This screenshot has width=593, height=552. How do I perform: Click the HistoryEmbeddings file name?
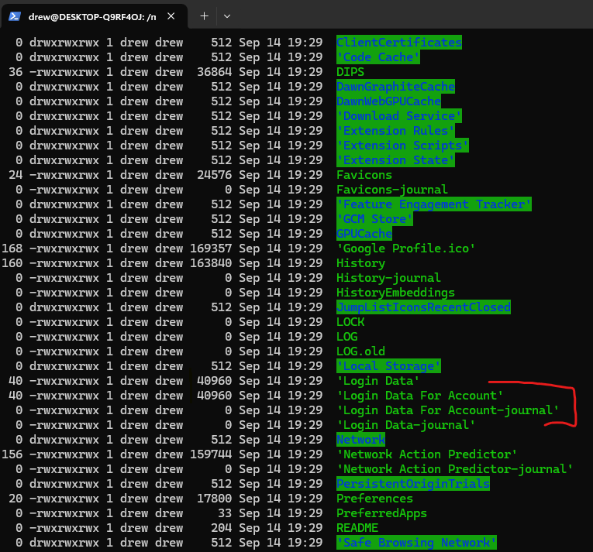pyautogui.click(x=395, y=293)
